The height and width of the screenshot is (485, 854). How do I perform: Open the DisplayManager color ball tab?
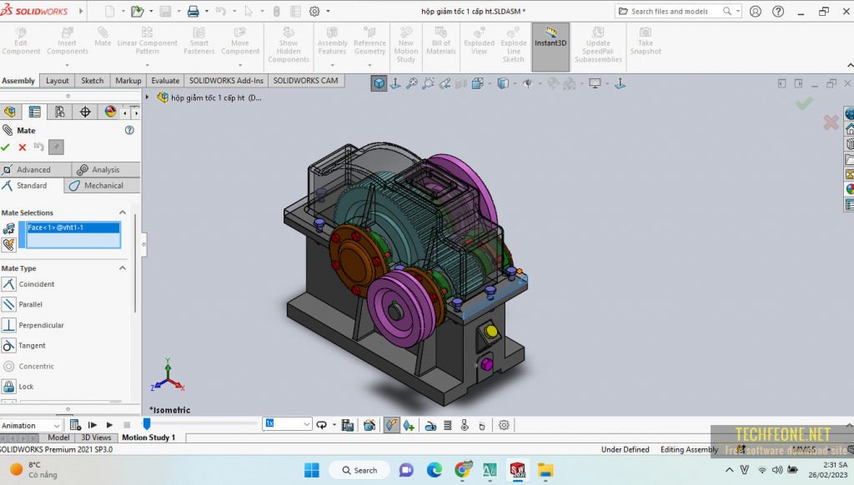coord(110,112)
